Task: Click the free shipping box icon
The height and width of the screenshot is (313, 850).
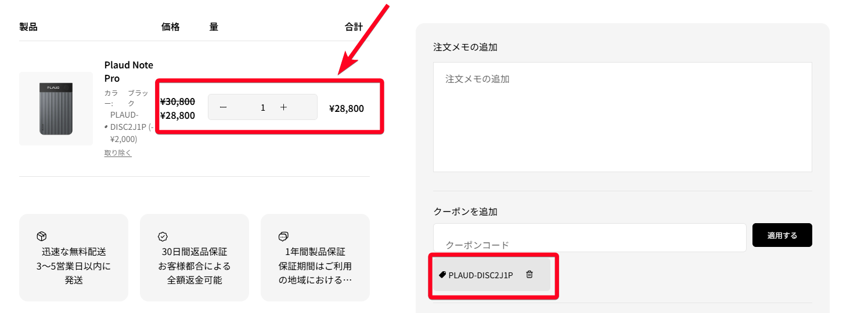Action: click(x=41, y=236)
